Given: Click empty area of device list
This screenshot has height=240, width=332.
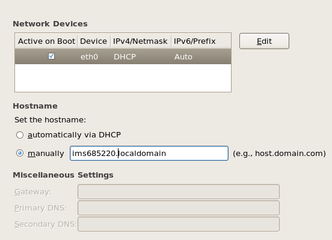Looking at the screenshot, I should 123,78.
